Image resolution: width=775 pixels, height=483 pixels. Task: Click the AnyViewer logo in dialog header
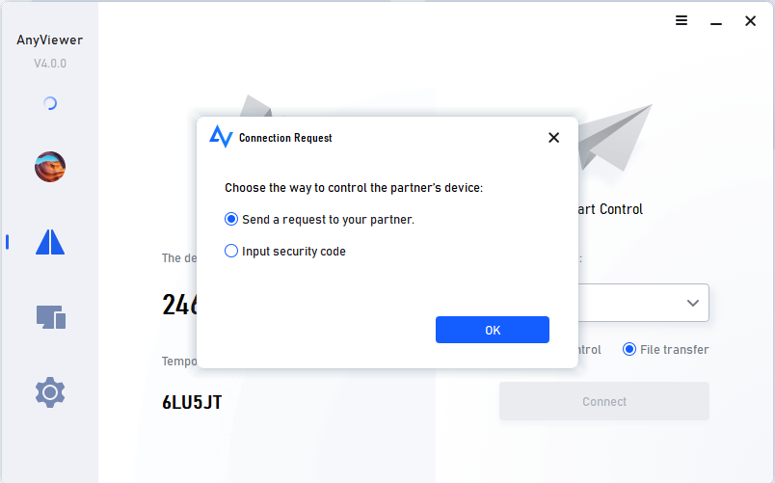221,137
